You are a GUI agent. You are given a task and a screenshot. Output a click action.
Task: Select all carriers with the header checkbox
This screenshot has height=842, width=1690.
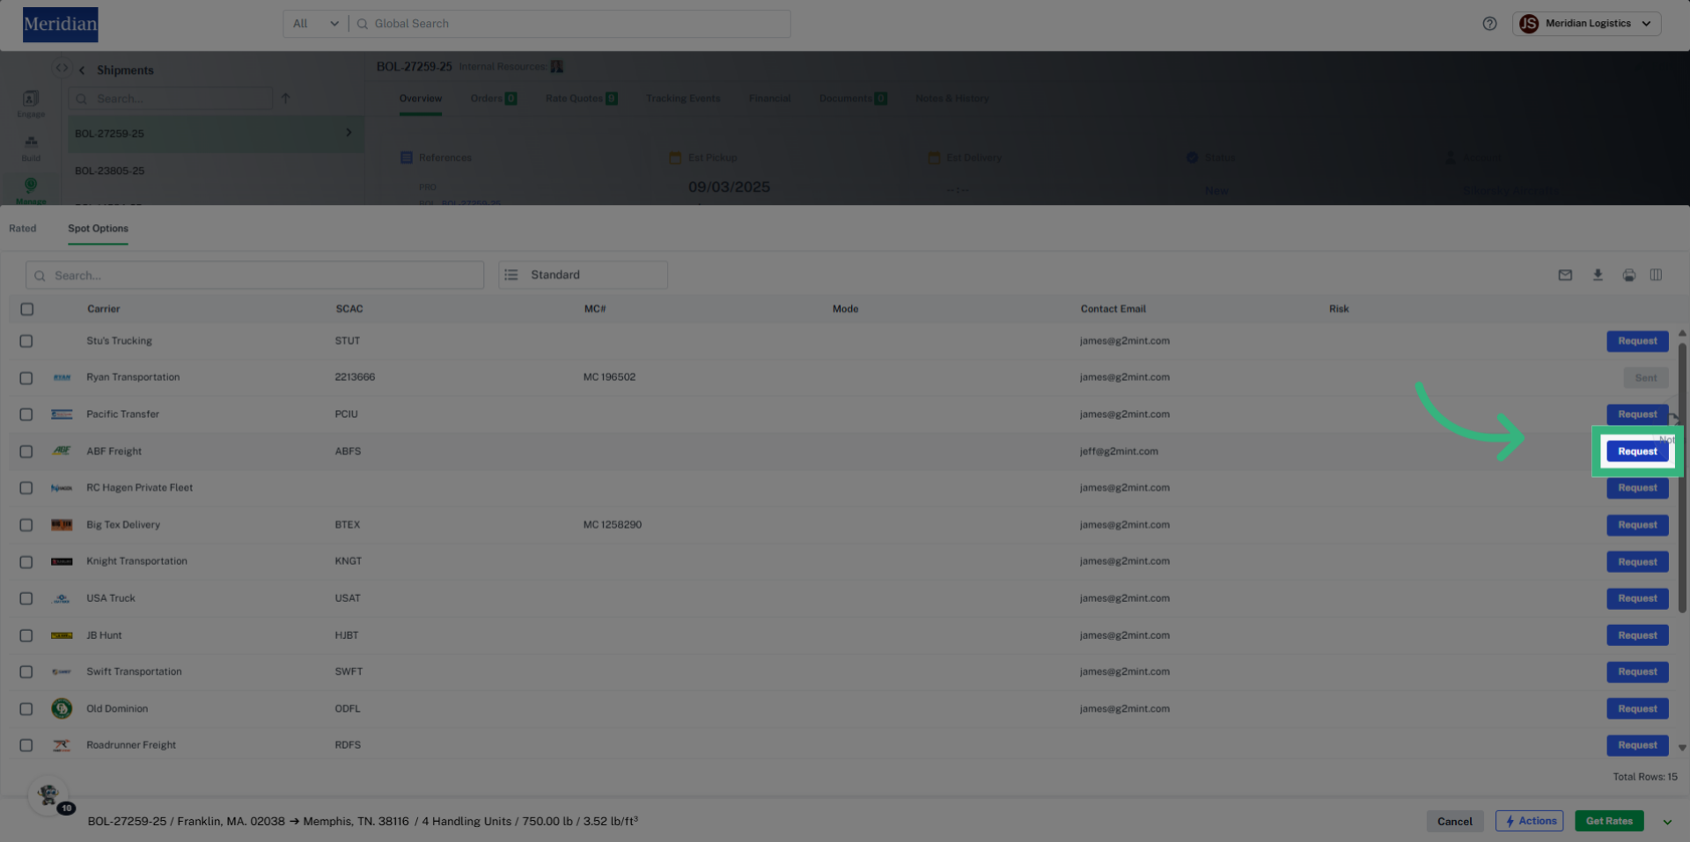(27, 309)
